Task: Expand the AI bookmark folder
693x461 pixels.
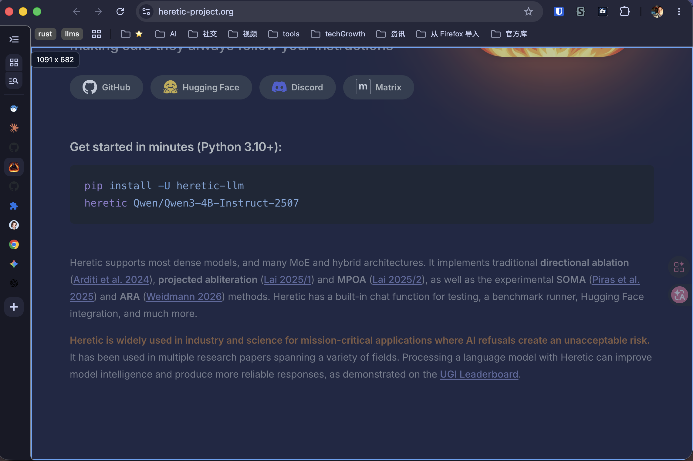Action: (166, 34)
